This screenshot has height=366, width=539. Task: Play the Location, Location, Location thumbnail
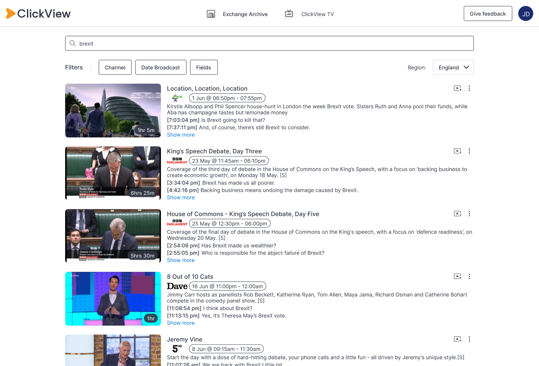point(113,111)
